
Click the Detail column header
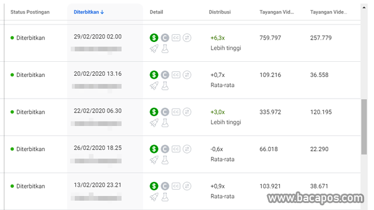click(156, 12)
